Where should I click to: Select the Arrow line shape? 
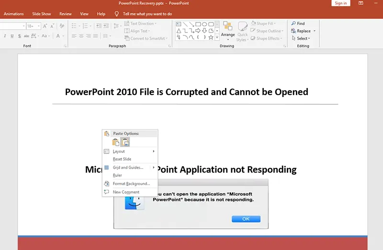[x=191, y=24]
